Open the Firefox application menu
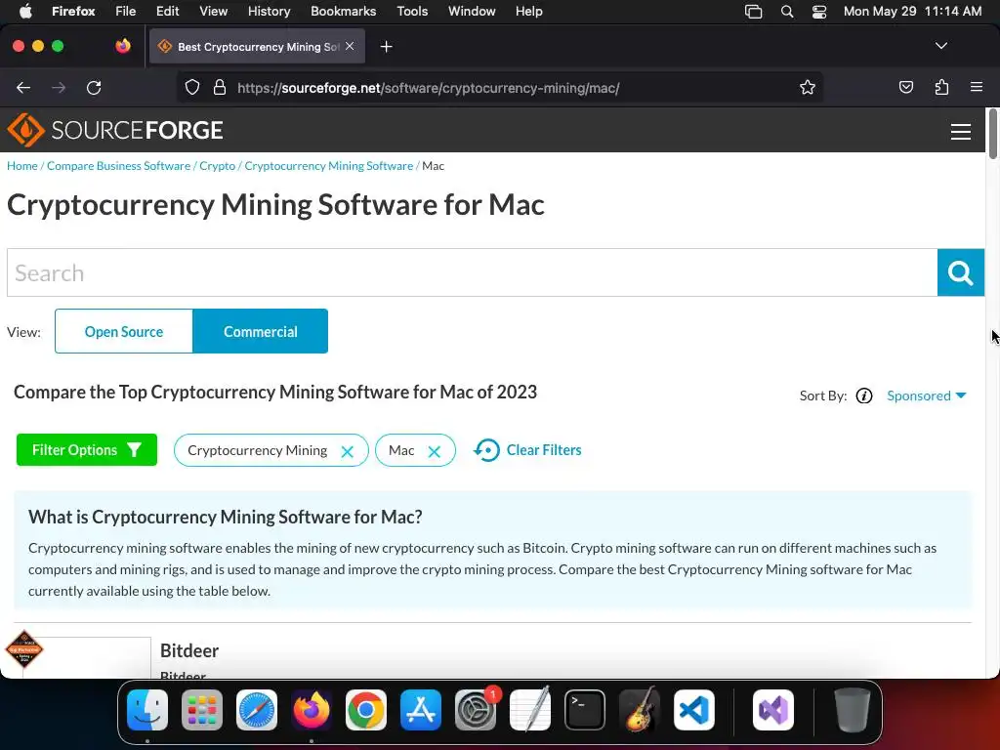The width and height of the screenshot is (1000, 750). pos(977,87)
